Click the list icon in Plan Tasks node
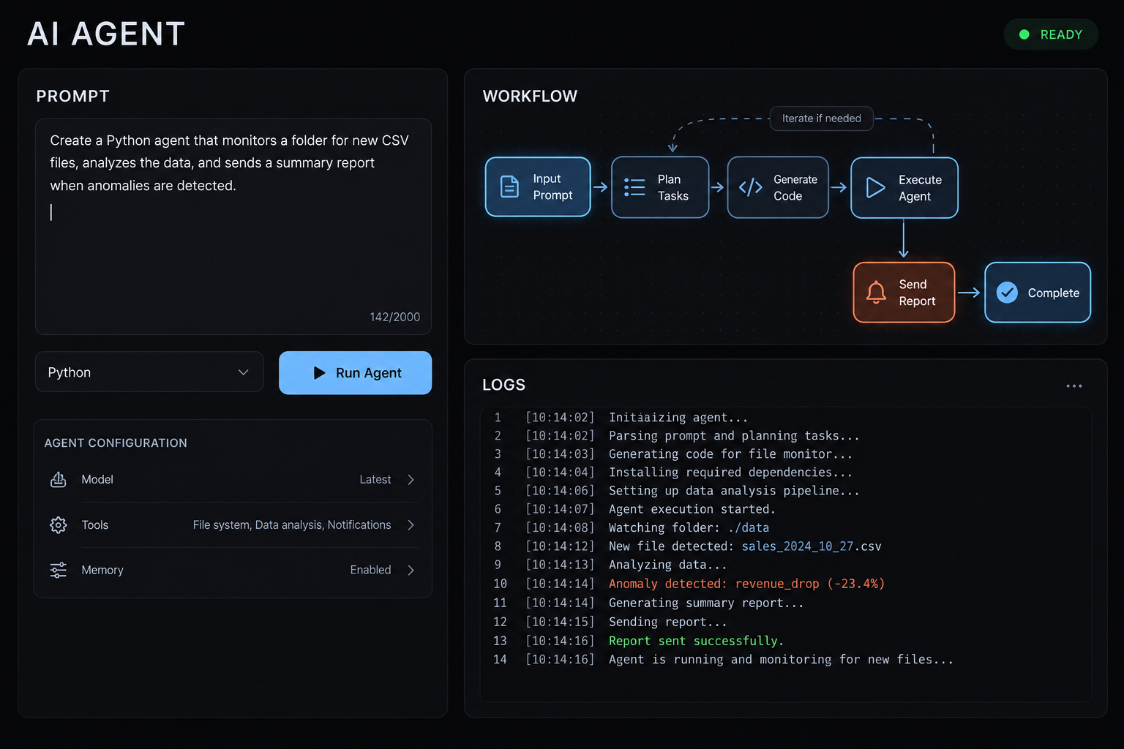The height and width of the screenshot is (749, 1124). coord(634,187)
